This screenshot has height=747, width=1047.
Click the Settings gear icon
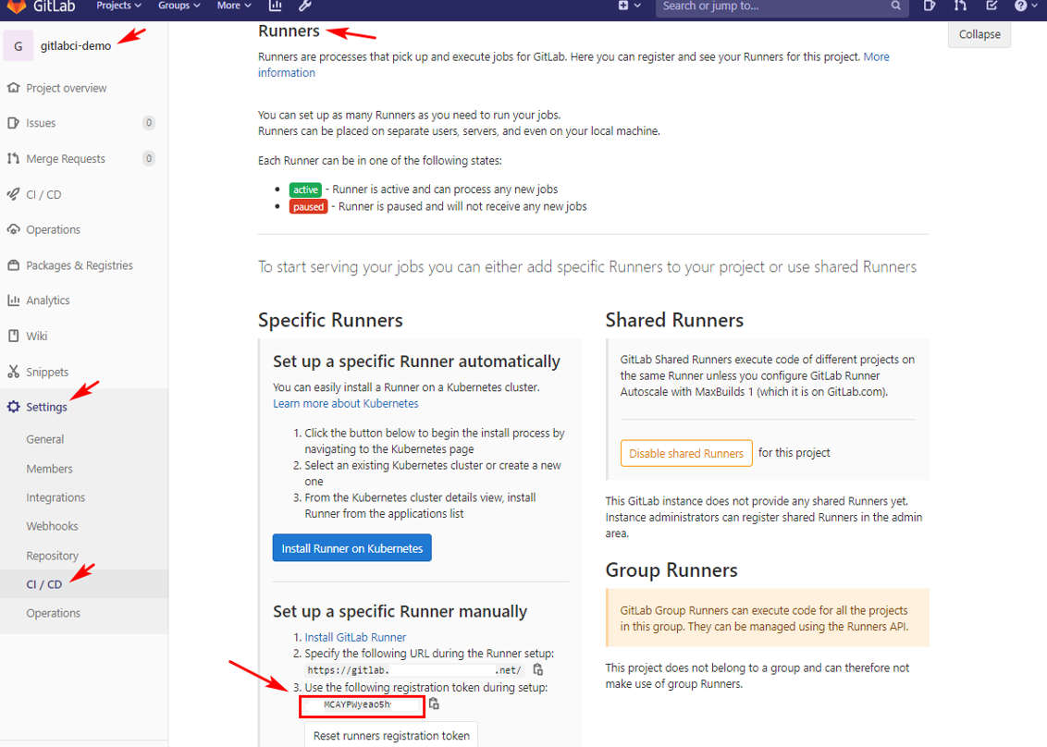[13, 407]
